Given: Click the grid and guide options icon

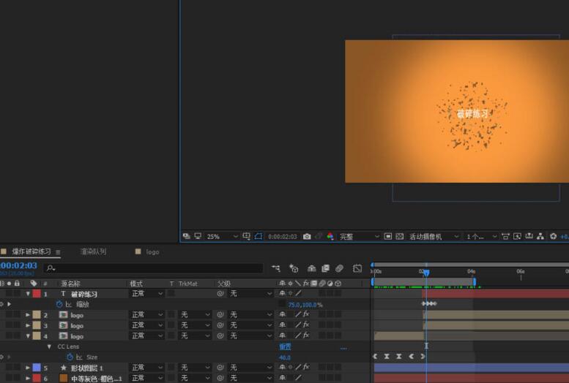Looking at the screenshot, I should click(x=246, y=236).
